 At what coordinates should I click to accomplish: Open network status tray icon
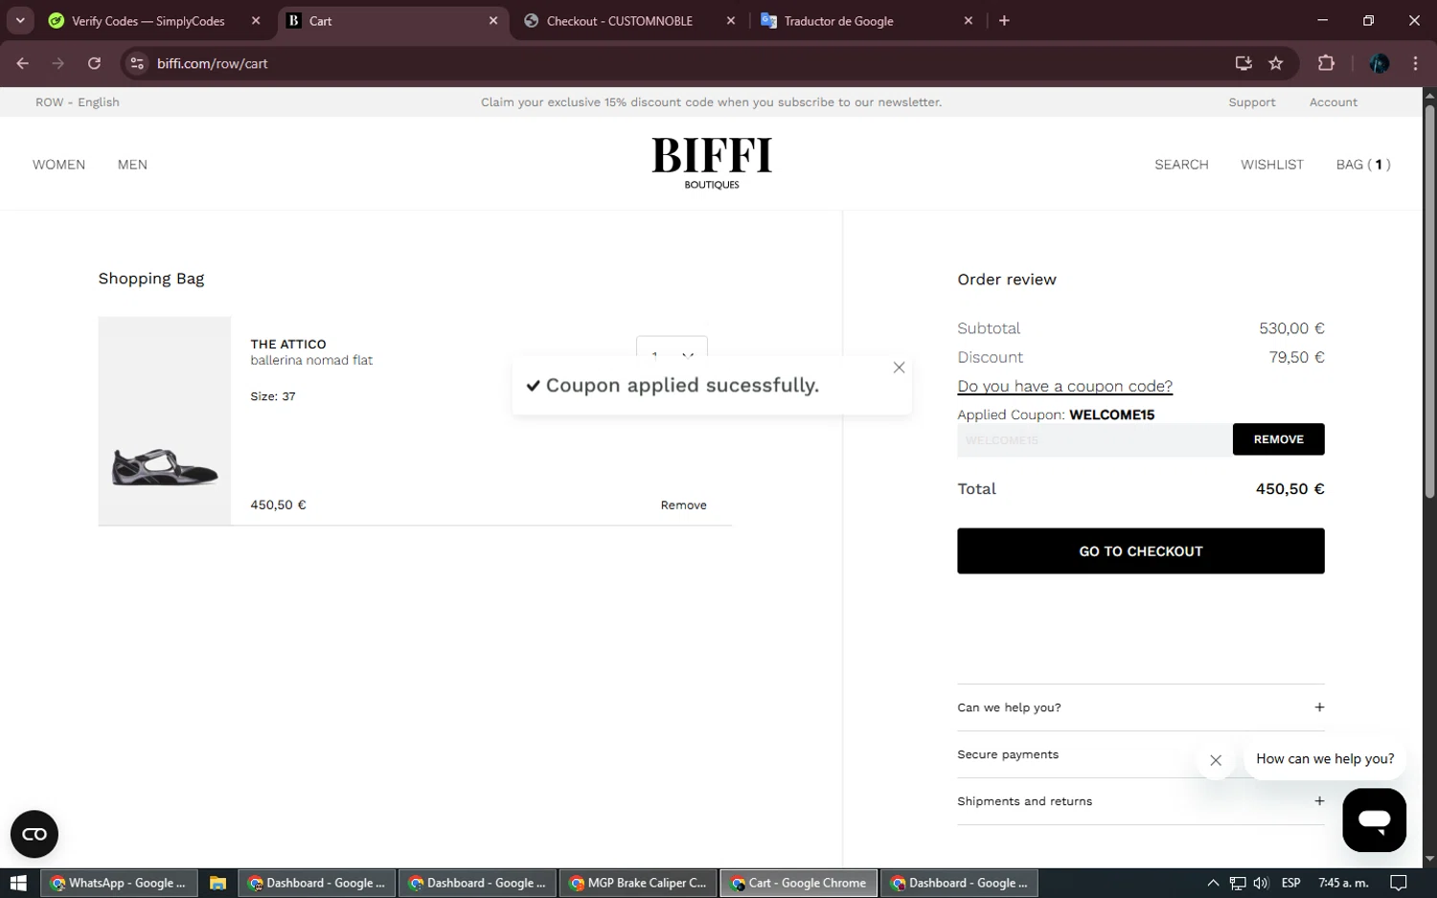click(x=1238, y=883)
